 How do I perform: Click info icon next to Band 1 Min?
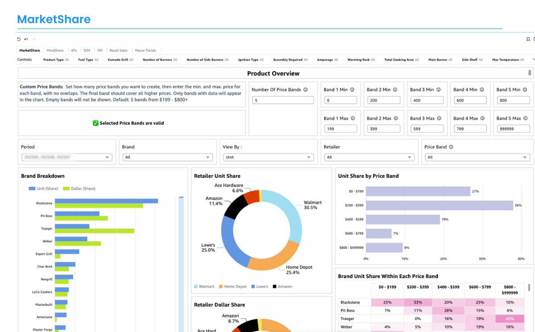352,89
